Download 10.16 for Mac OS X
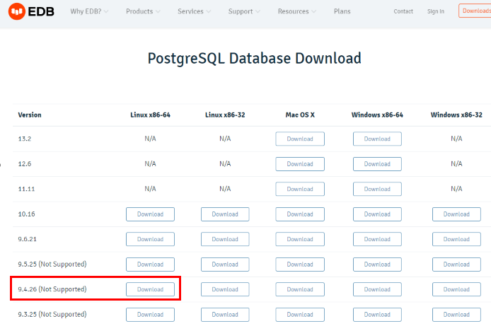491x331 pixels. click(x=300, y=214)
